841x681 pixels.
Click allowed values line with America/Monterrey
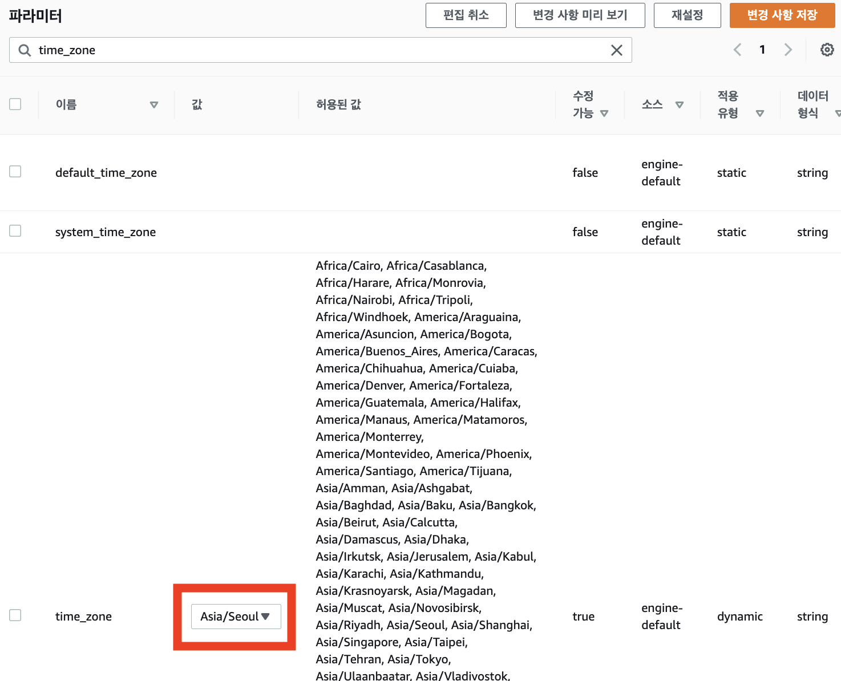pos(370,437)
